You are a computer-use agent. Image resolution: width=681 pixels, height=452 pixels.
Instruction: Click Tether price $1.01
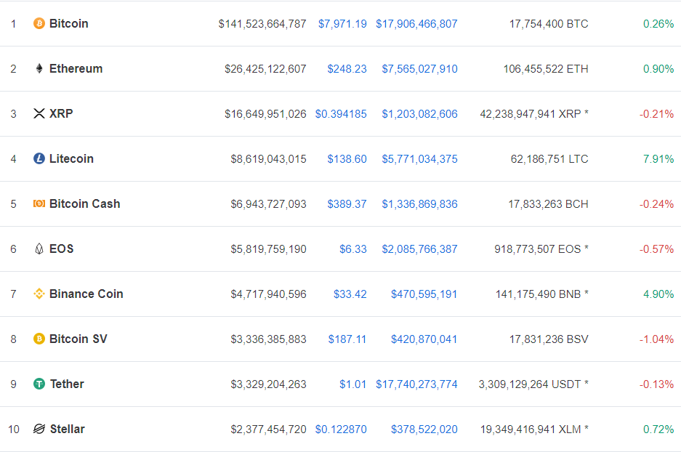[x=352, y=384]
